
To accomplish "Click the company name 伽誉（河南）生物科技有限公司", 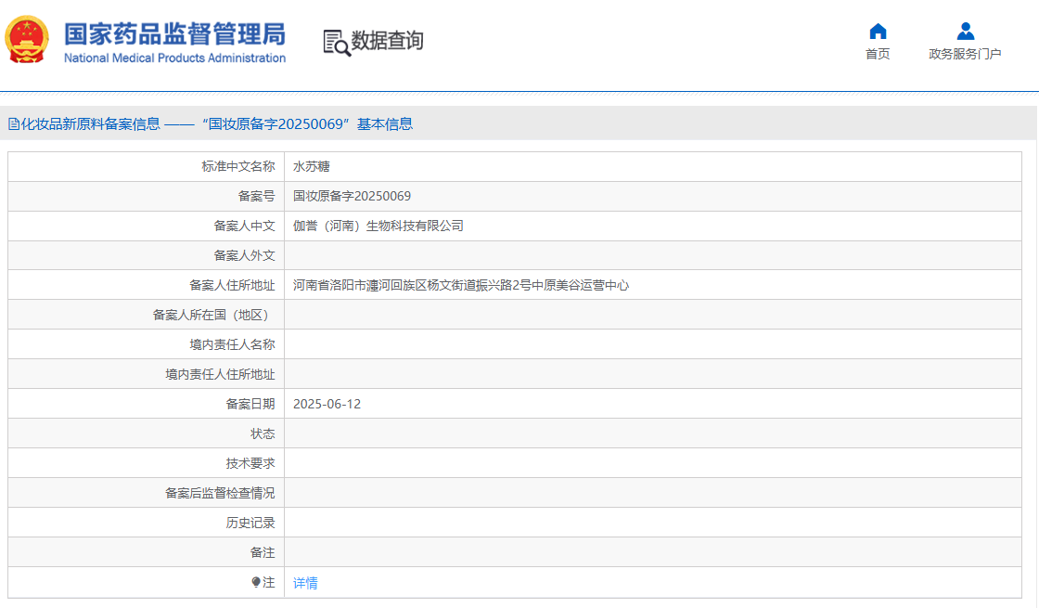I will tap(378, 226).
